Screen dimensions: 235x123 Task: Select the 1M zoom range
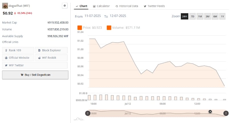coord(200,16)
